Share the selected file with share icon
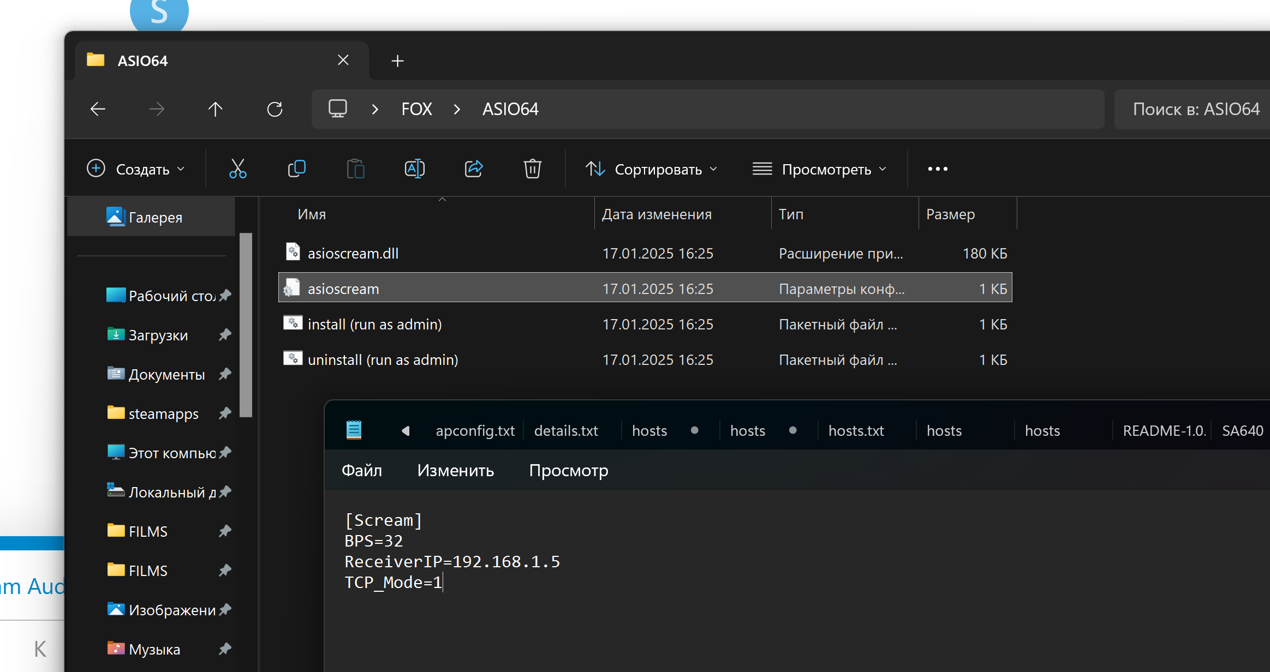This screenshot has width=1270, height=672. point(474,169)
